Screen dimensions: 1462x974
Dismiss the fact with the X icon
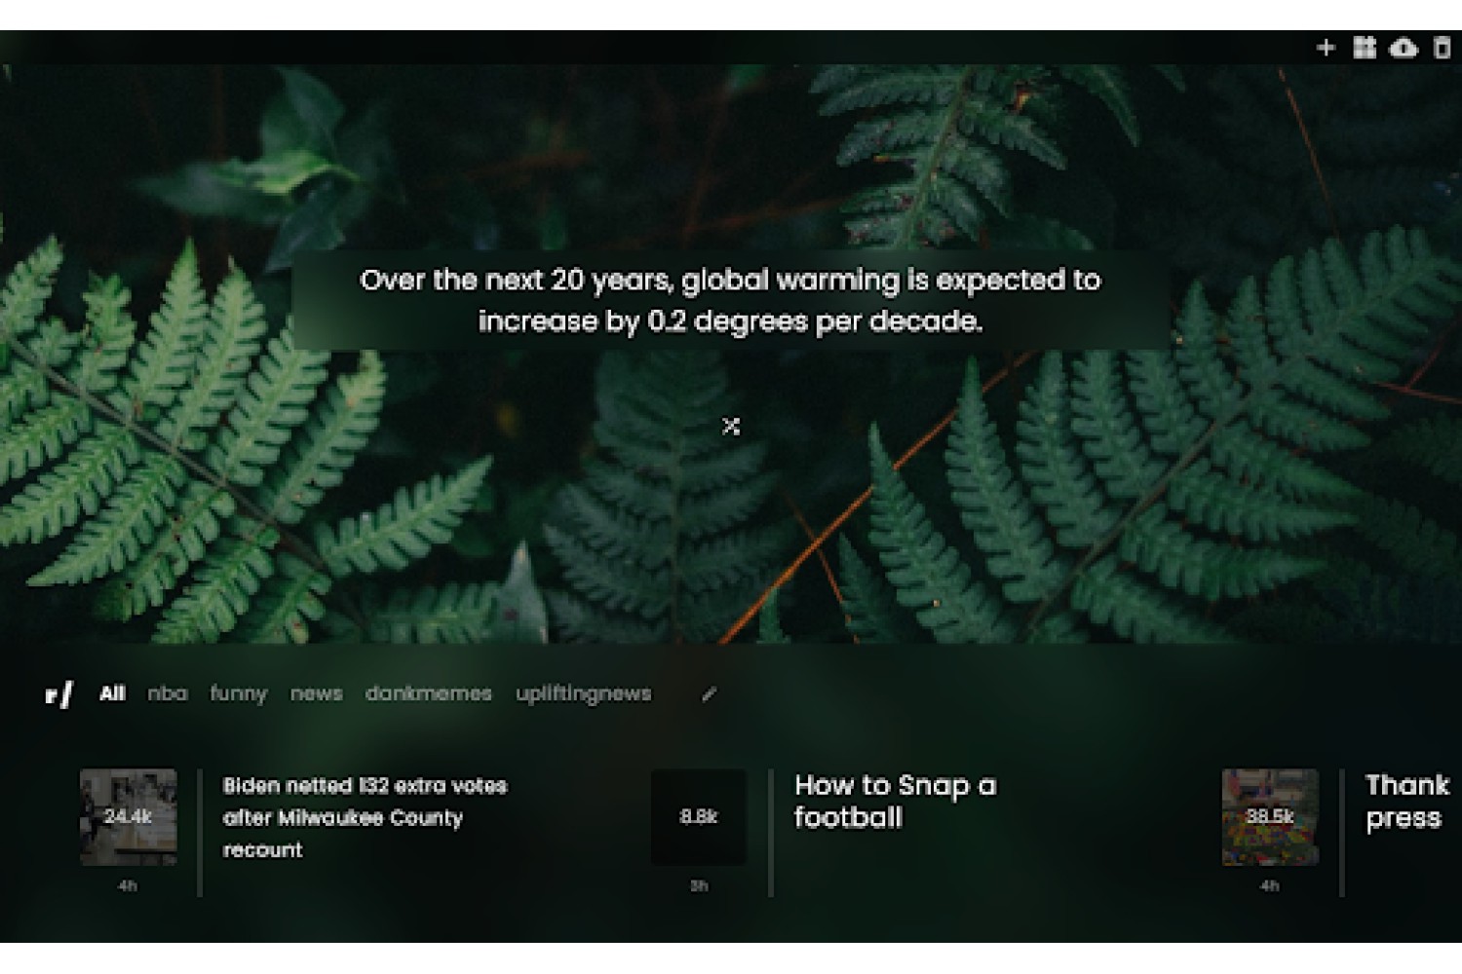pyautogui.click(x=731, y=426)
